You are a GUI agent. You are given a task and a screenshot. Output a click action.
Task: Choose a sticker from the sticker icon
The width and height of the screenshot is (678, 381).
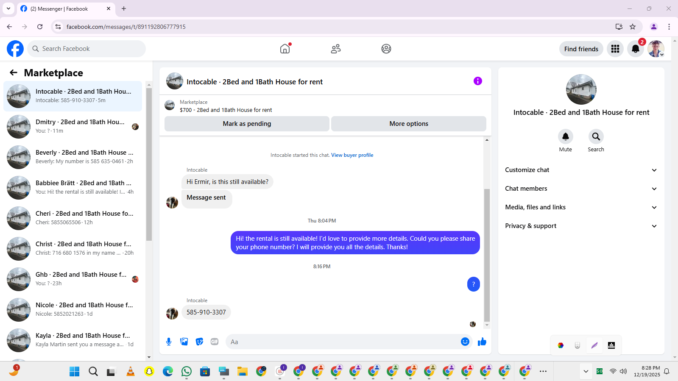tap(199, 342)
